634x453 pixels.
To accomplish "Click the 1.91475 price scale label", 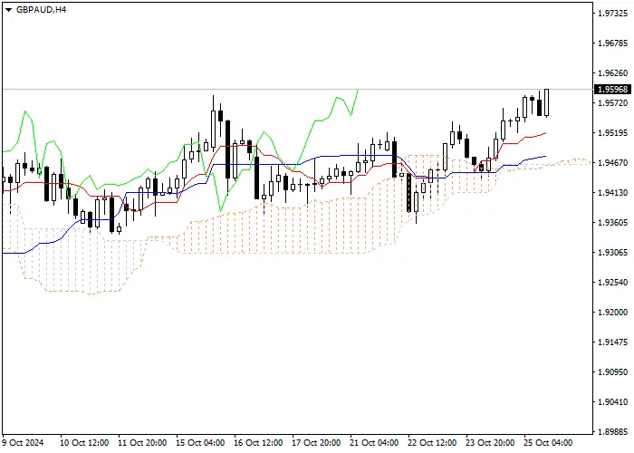I will click(x=613, y=342).
